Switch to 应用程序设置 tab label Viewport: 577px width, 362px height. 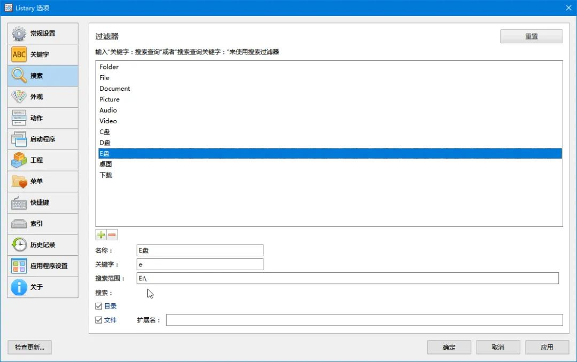coord(49,266)
